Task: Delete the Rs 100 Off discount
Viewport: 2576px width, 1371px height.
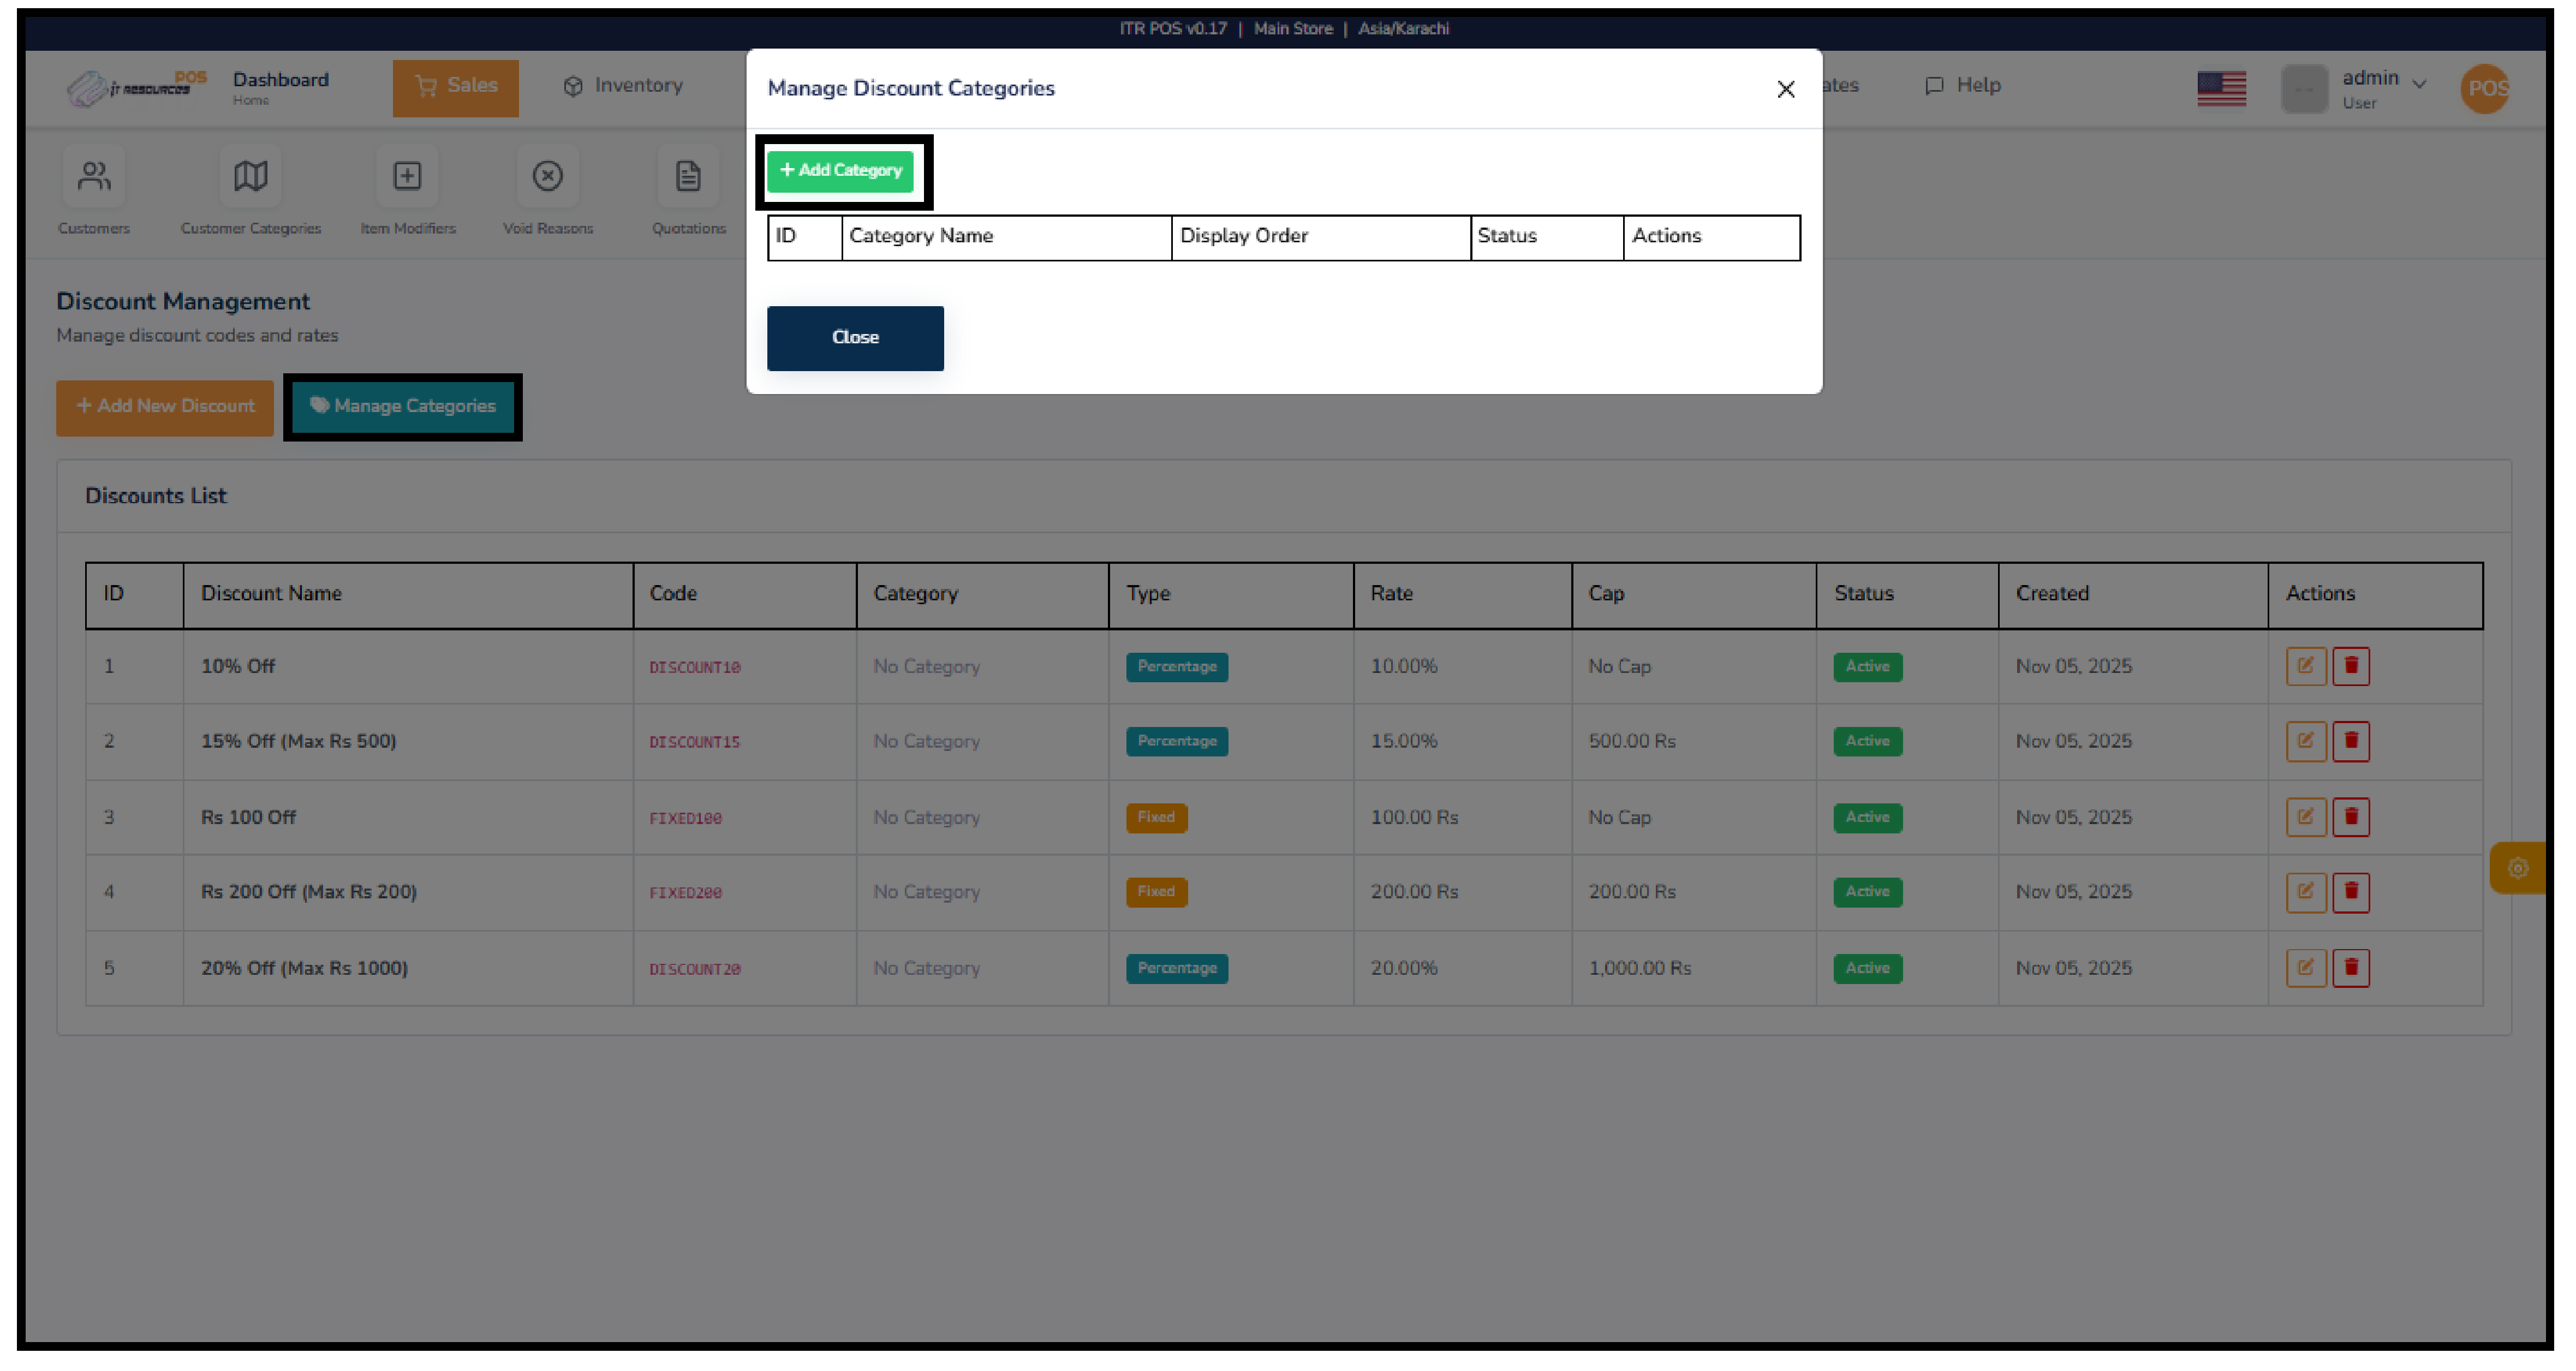Action: tap(2351, 816)
